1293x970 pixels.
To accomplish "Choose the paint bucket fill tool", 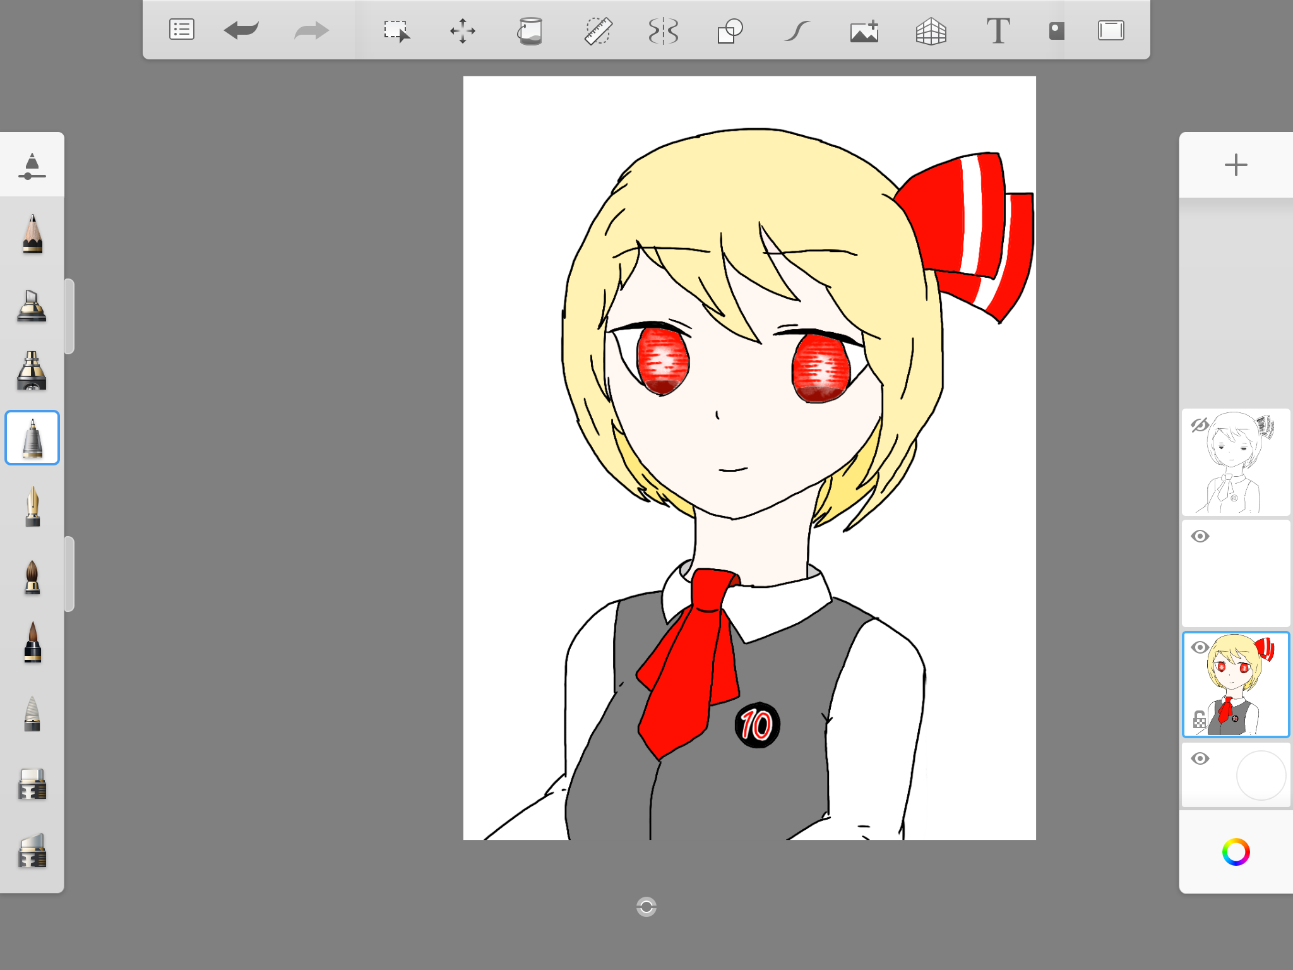I will 530,30.
